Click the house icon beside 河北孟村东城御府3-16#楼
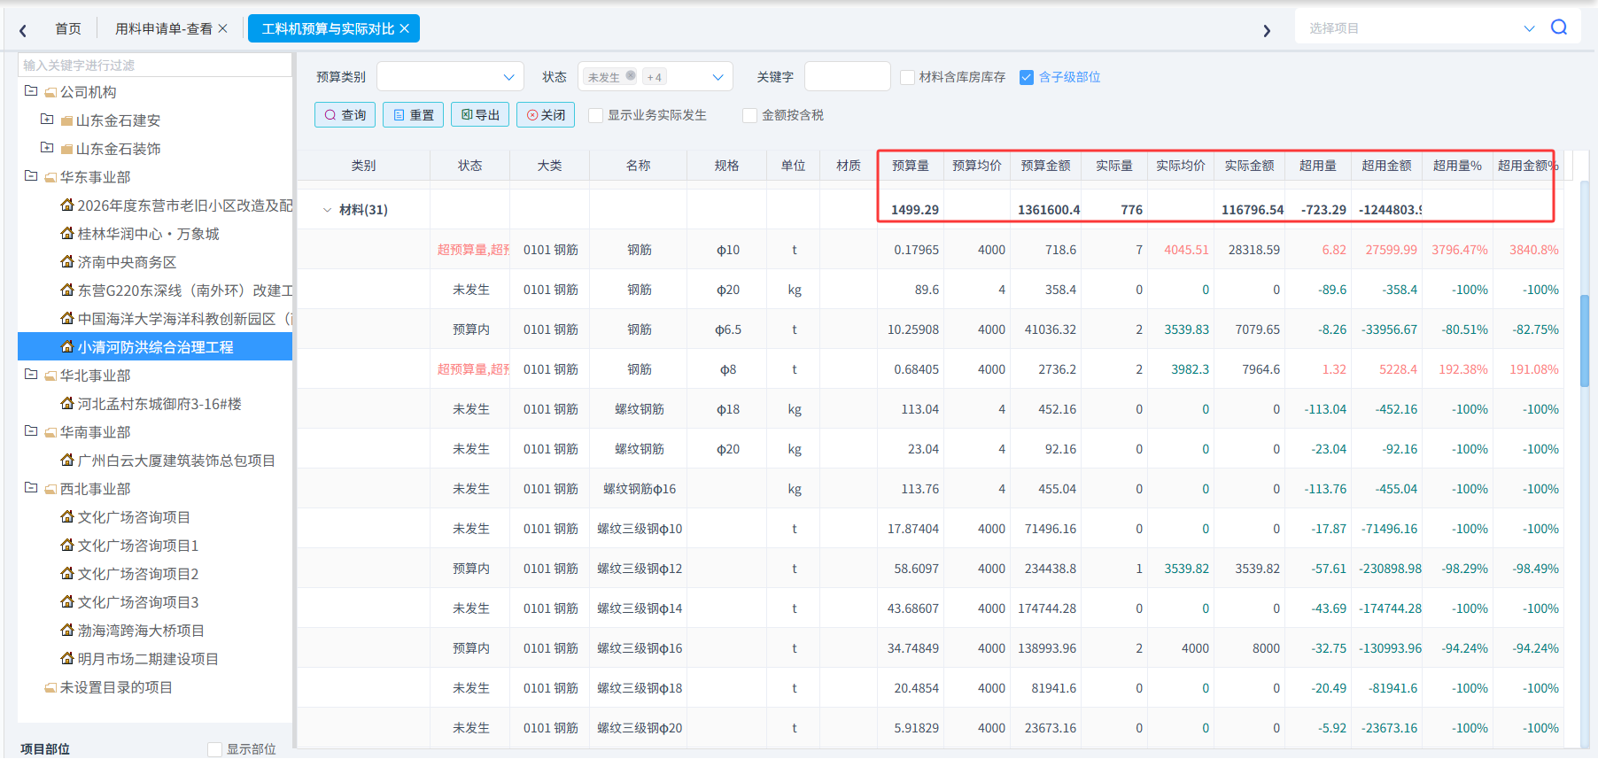The image size is (1598, 759). [x=67, y=403]
